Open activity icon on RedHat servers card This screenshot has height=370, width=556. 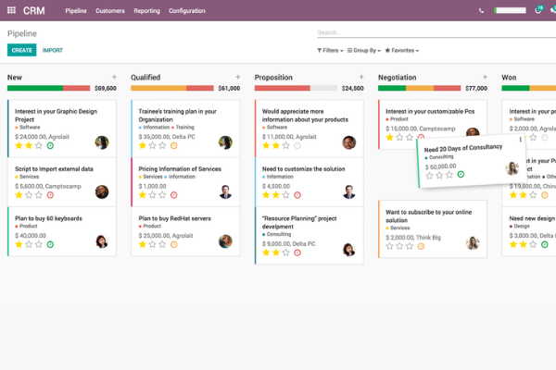[x=174, y=244]
